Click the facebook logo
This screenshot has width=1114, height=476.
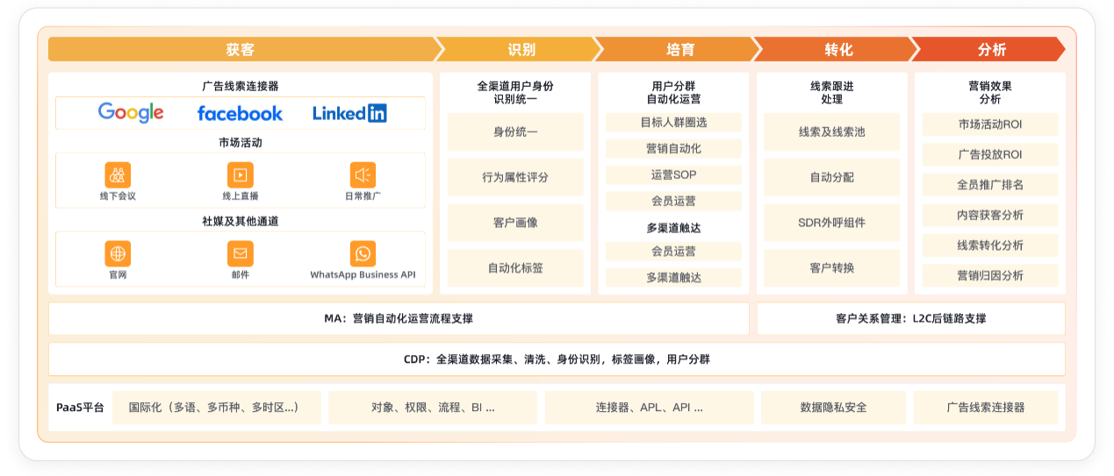(240, 113)
